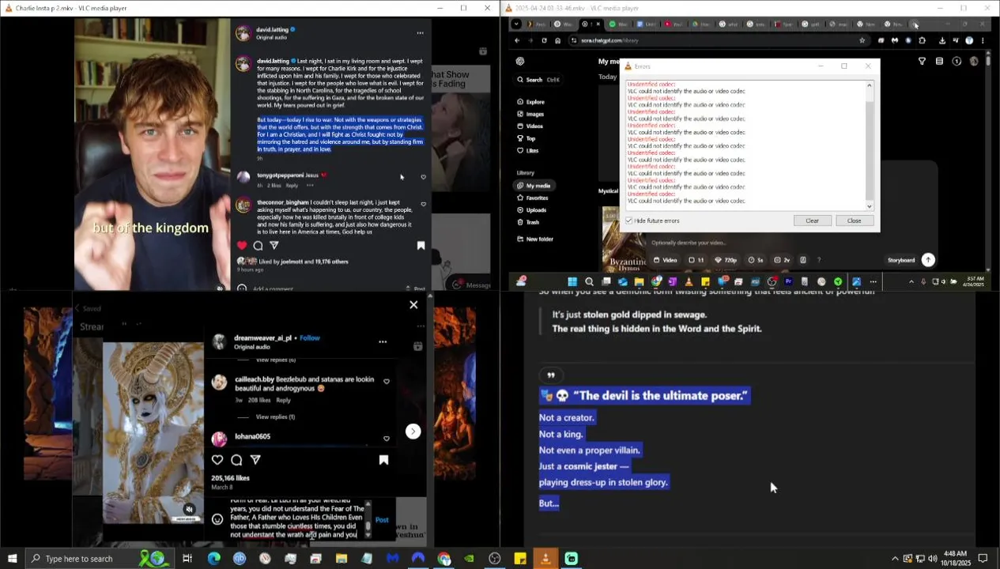Open 720p resolution dropdown

[x=726, y=260]
